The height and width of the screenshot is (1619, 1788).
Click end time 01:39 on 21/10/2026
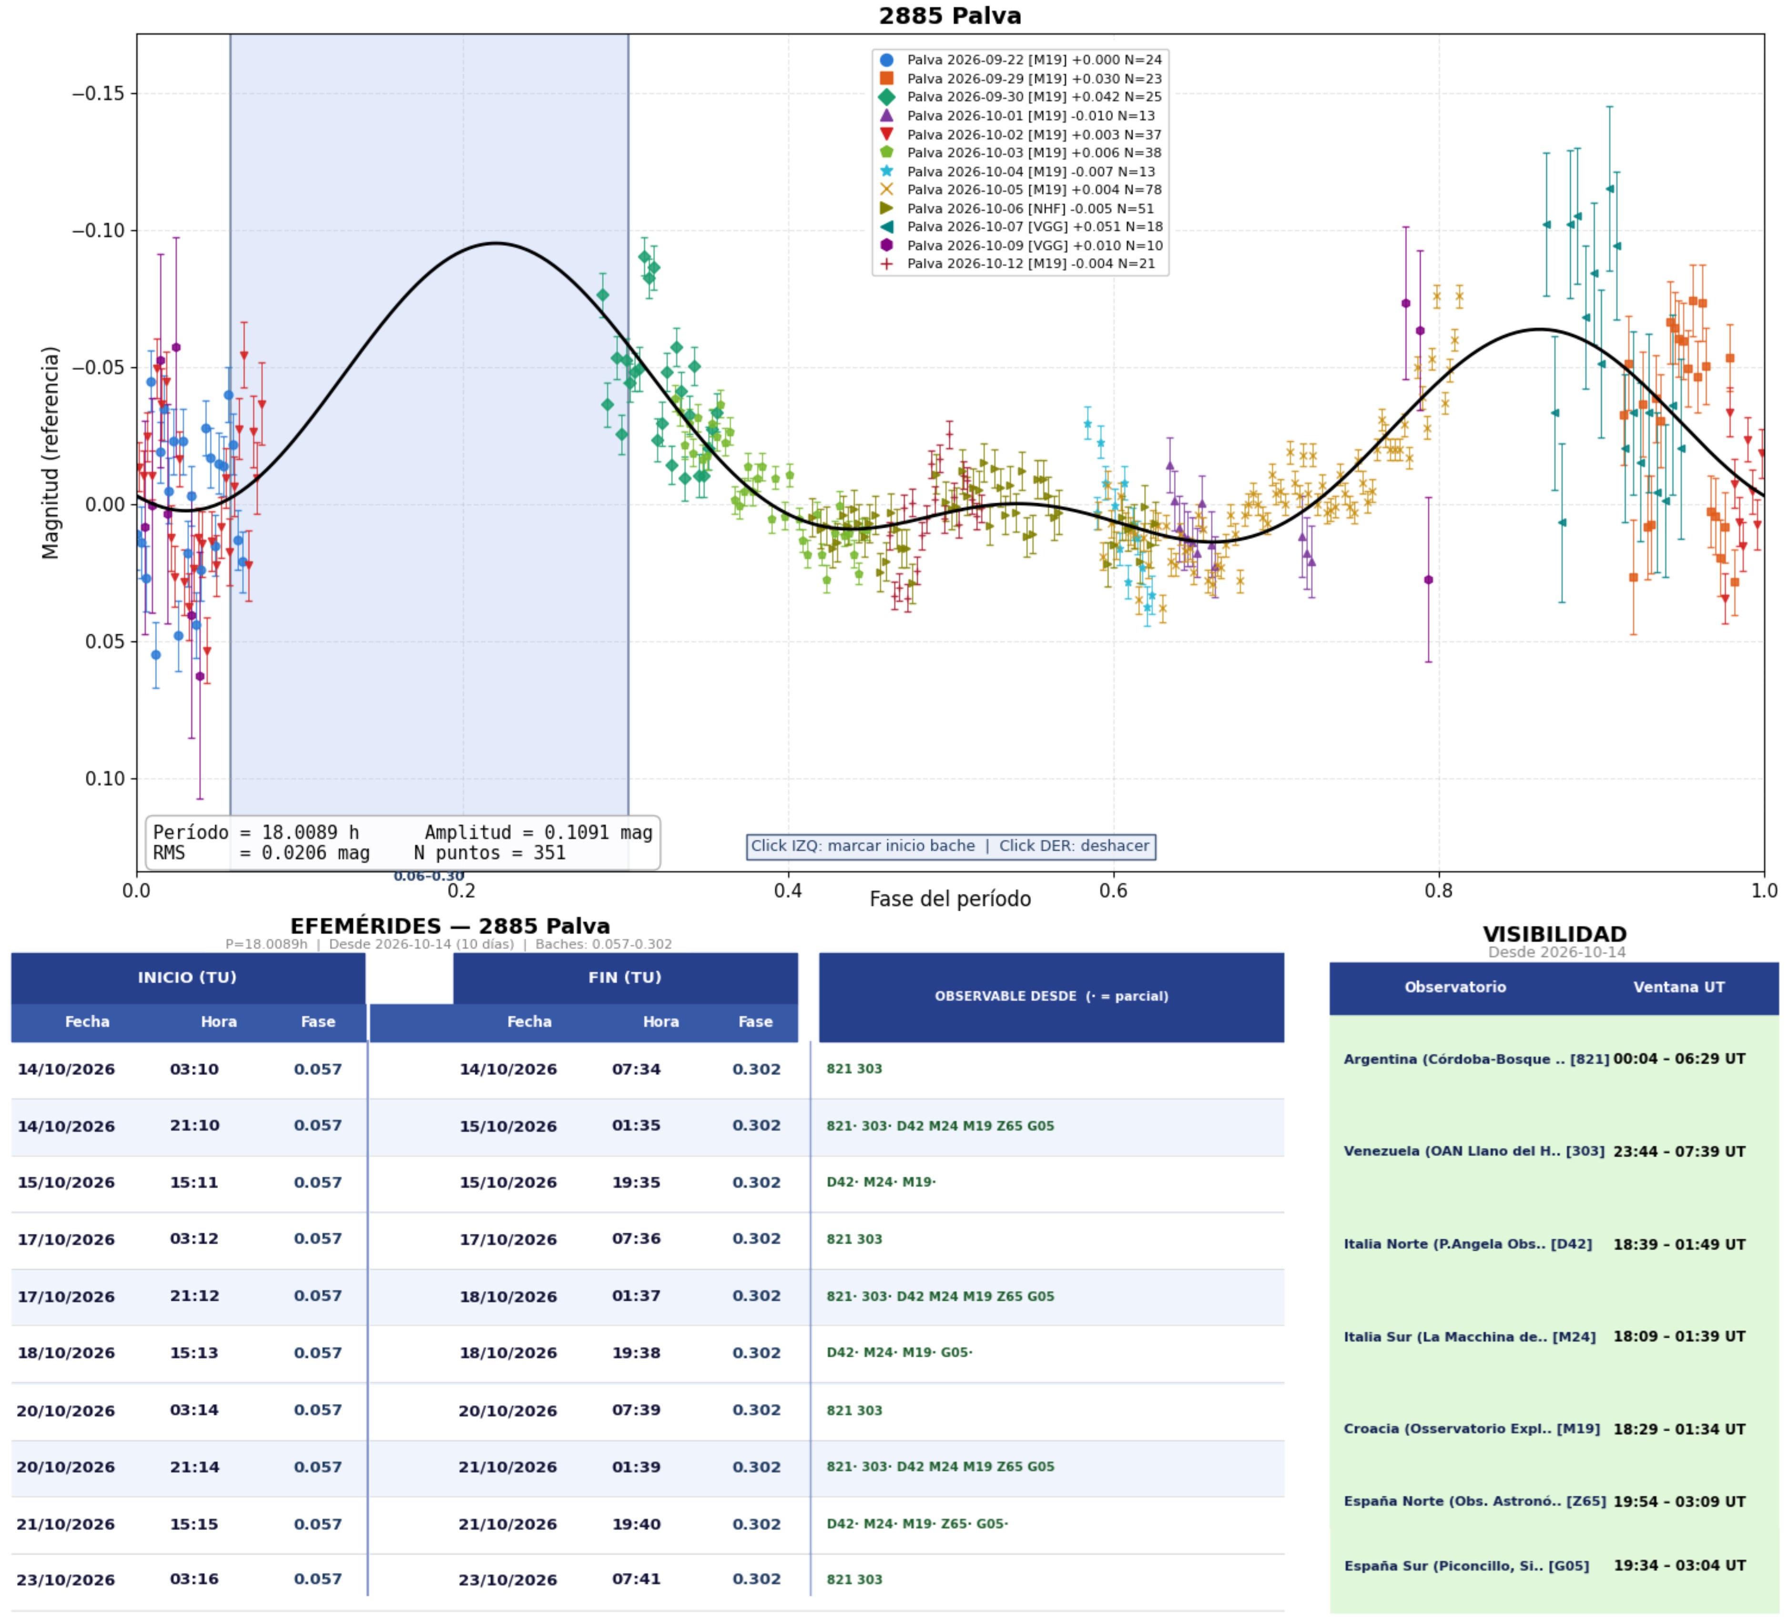(x=636, y=1467)
